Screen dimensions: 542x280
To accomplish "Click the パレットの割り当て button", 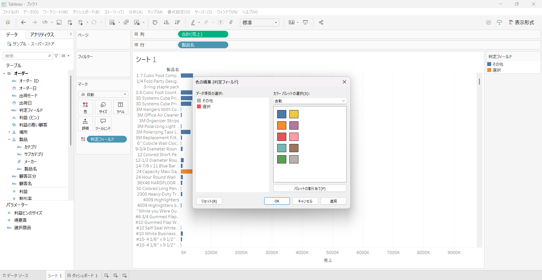I will pos(310,189).
